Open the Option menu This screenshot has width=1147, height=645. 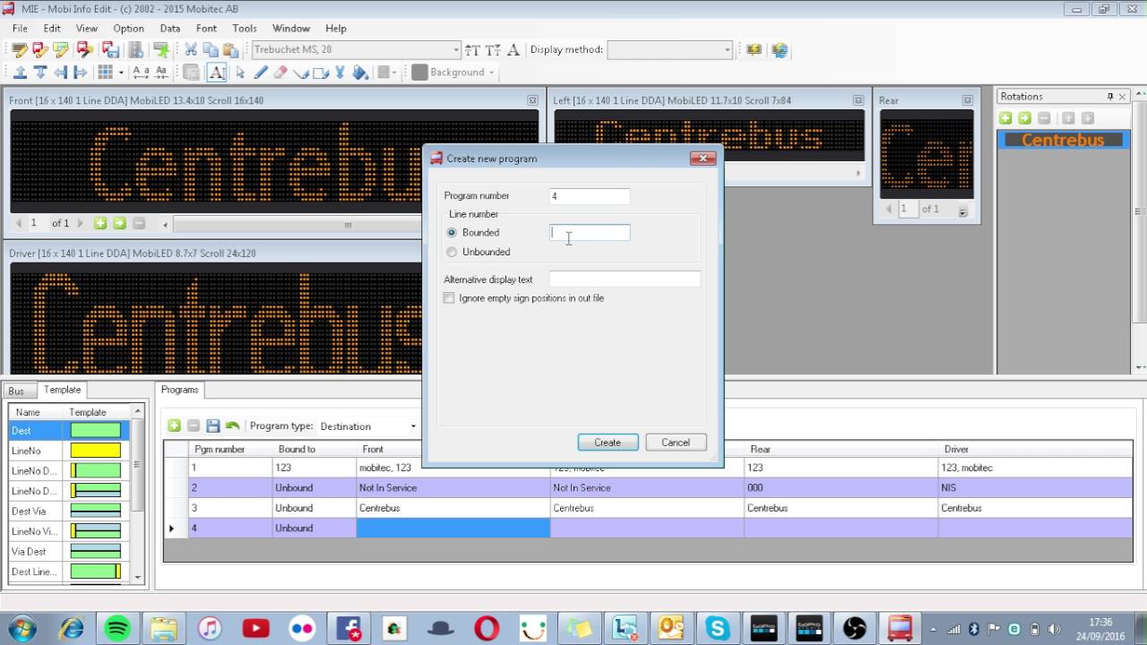pyautogui.click(x=128, y=29)
